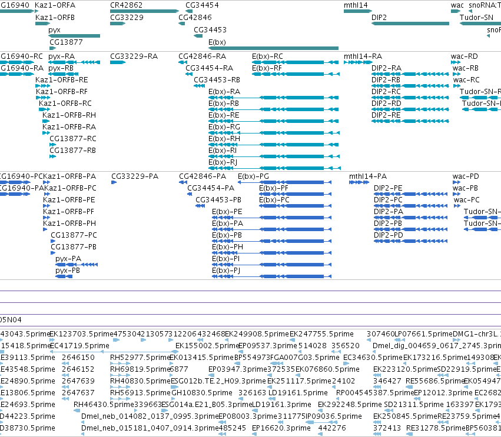Click the E(bx)-RA transcript label
This screenshot has height=437, width=501.
(x=224, y=92)
